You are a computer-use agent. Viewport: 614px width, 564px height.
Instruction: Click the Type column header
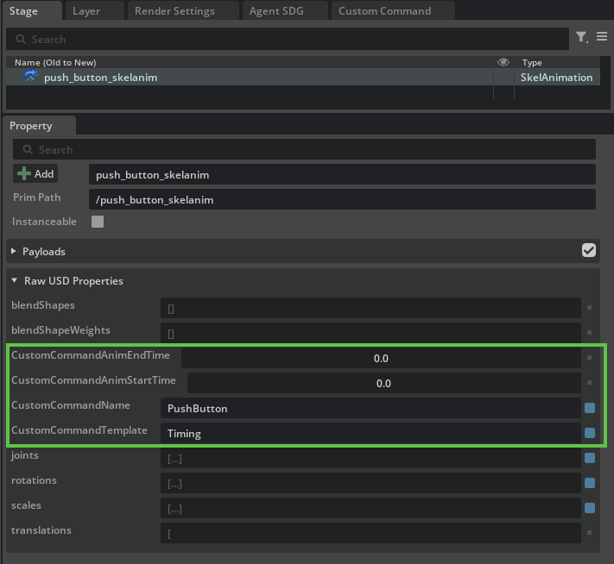(532, 63)
